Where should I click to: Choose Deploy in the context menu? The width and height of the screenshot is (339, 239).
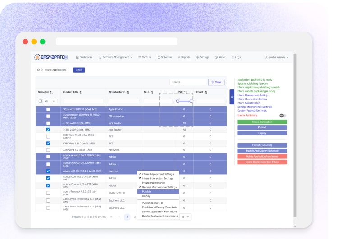click(158, 196)
